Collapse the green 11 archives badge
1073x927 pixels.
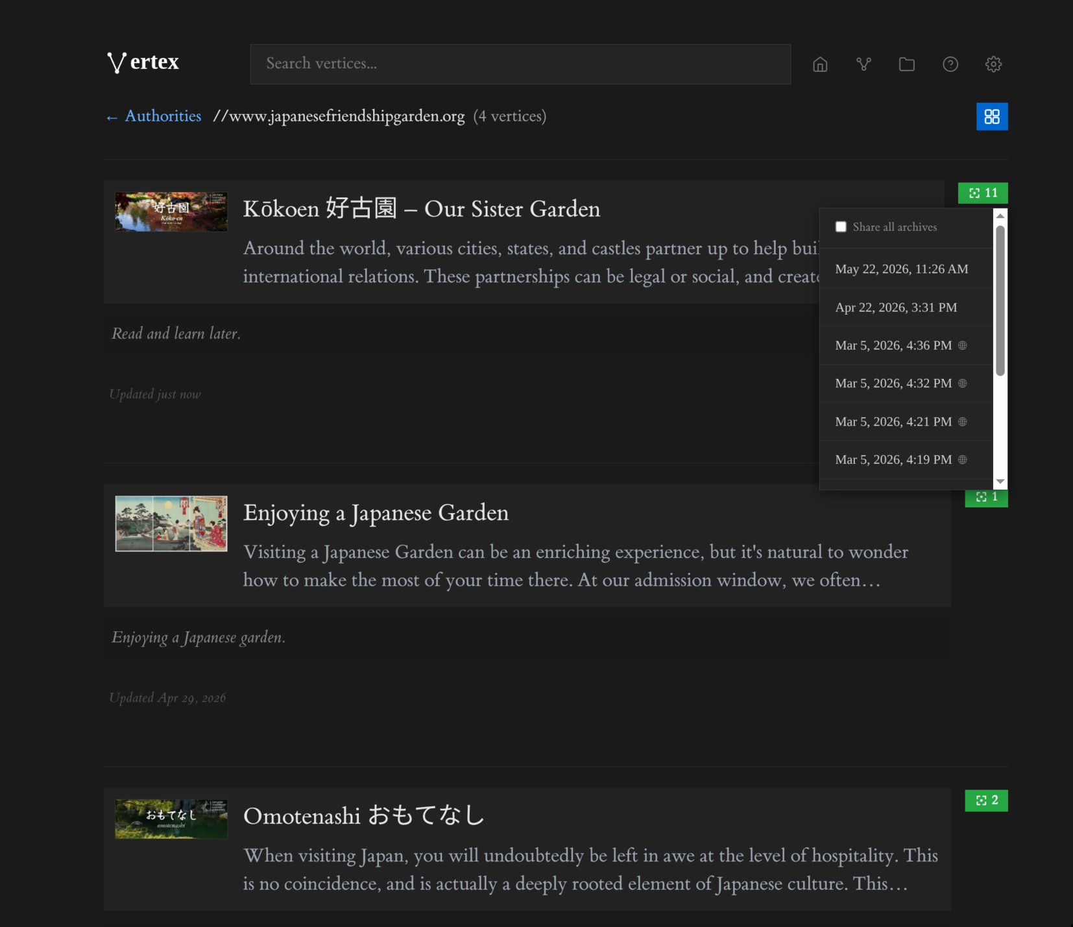[x=983, y=193]
